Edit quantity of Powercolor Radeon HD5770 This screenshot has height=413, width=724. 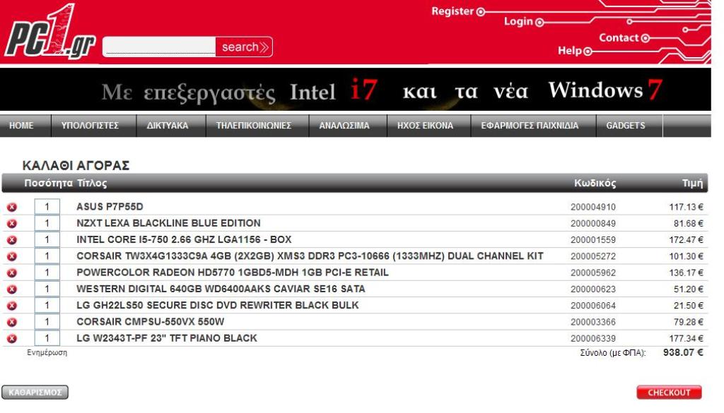(47, 273)
